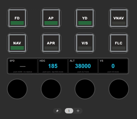Viewport: 137px width, 119px height.
Task: Tap the SPD touch strip segment
Action: click(23, 66)
